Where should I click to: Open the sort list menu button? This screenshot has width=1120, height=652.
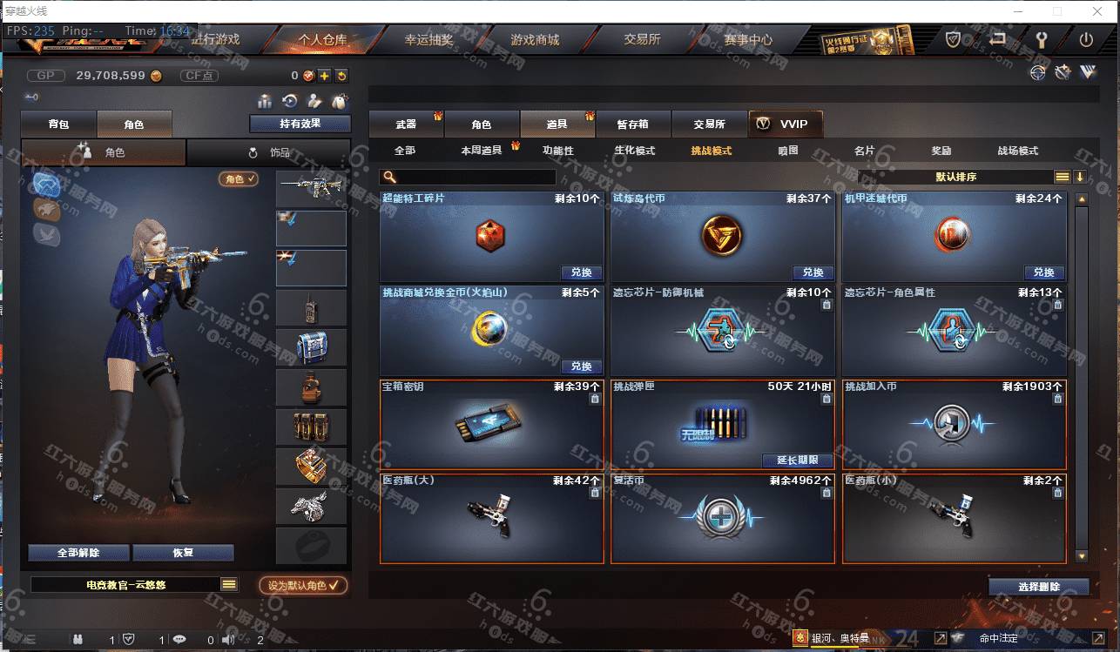pos(1063,177)
